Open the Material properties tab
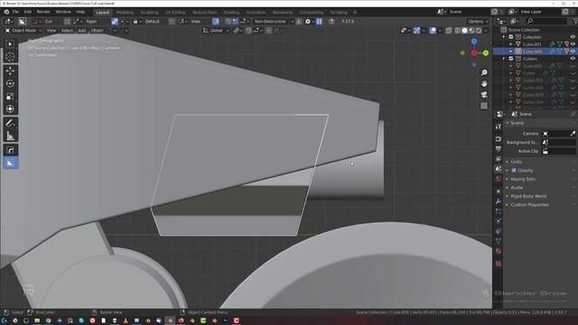 499,251
